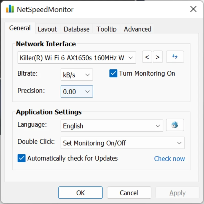Close the NetSpeedMonitor dialog window

click(x=193, y=9)
